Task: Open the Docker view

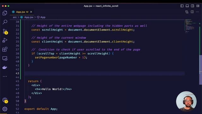Action: tap(5, 67)
